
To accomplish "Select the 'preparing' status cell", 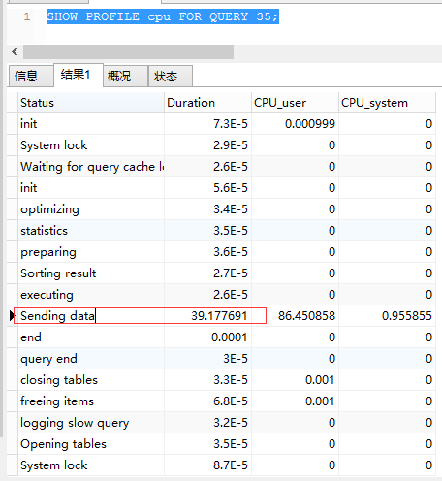I will [91, 252].
